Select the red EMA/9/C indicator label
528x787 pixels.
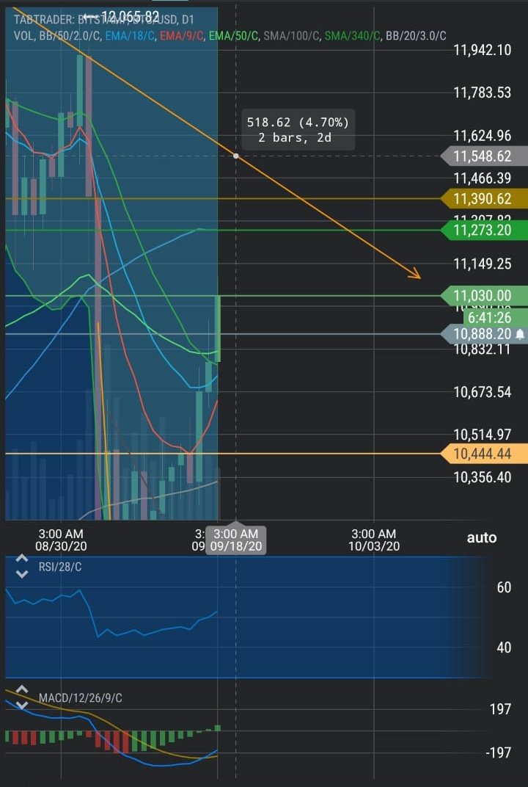click(182, 36)
